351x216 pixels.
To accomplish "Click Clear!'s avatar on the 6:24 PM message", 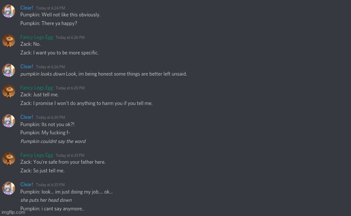I will pyautogui.click(x=9, y=11).
